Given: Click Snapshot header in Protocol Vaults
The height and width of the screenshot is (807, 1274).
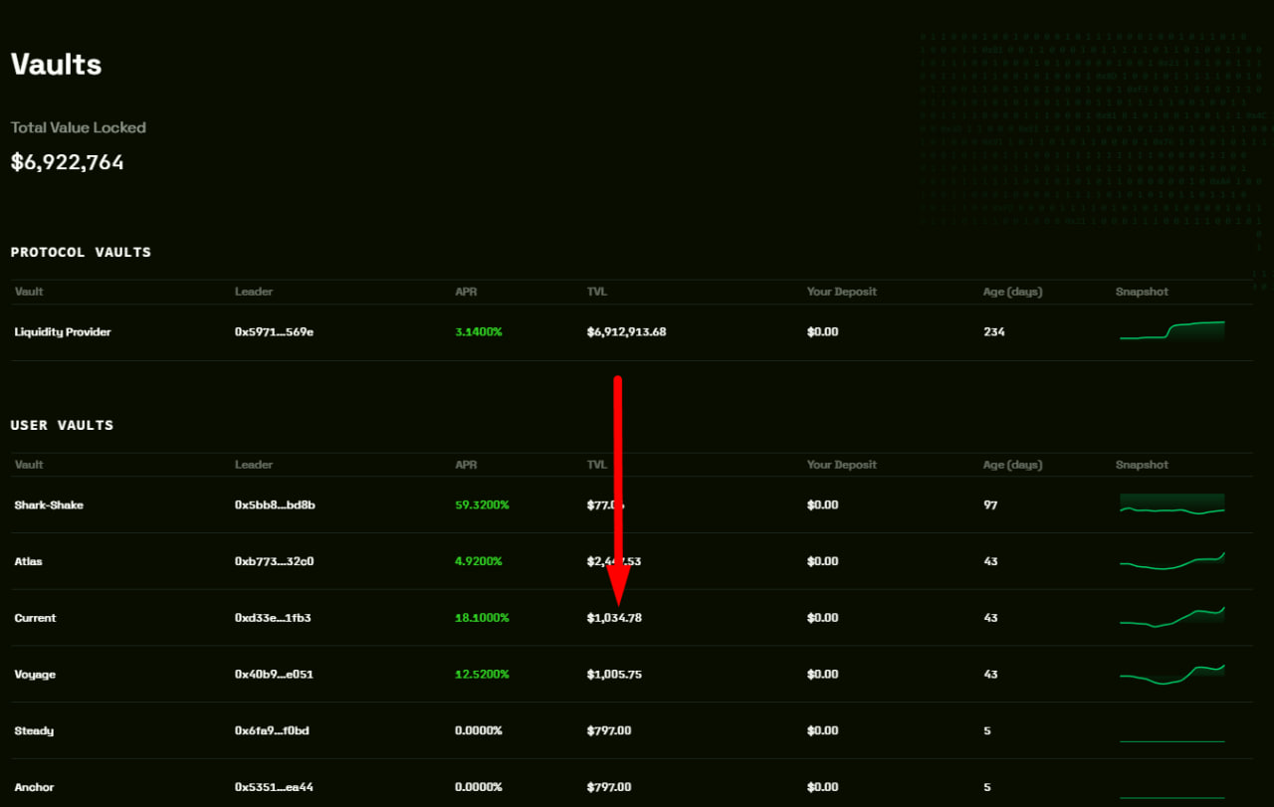Looking at the screenshot, I should click(1142, 293).
